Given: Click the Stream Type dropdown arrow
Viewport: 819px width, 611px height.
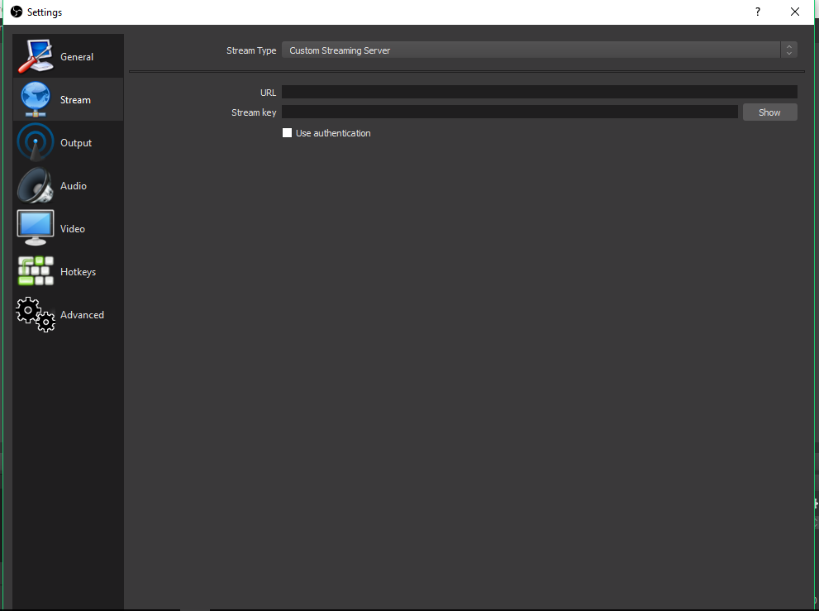Looking at the screenshot, I should click(789, 50).
